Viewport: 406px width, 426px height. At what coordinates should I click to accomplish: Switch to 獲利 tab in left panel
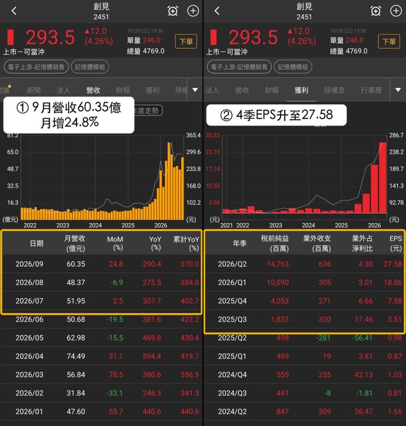tap(153, 90)
